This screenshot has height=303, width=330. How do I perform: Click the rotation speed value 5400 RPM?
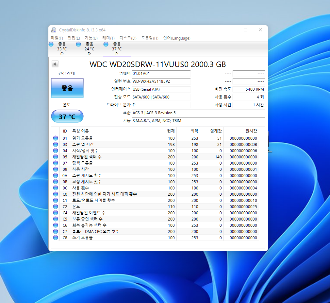click(249, 89)
